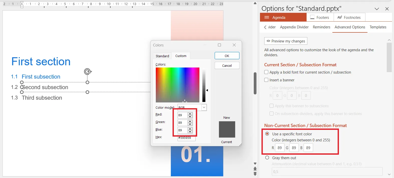Close the Colors dialog
The height and width of the screenshot is (178, 394).
pos(234,45)
